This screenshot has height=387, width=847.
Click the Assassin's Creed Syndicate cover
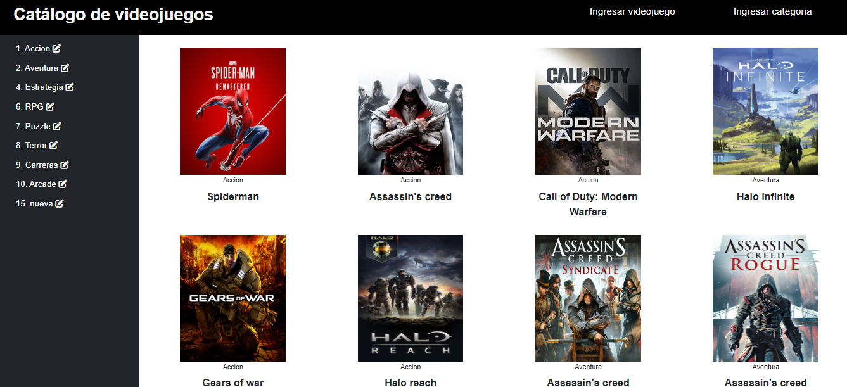point(588,298)
